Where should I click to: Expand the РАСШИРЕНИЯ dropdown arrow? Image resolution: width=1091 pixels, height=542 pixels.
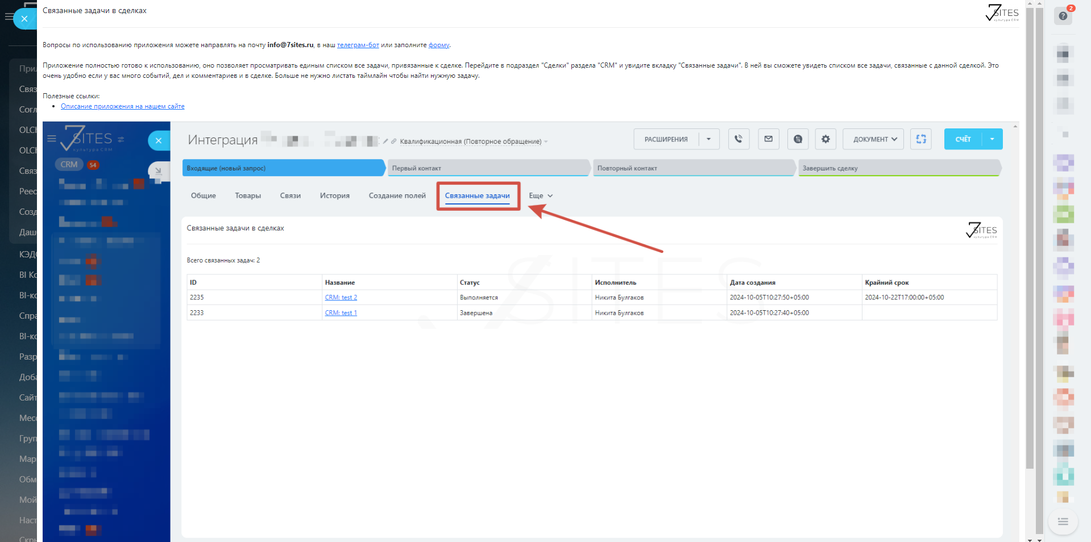pos(708,139)
